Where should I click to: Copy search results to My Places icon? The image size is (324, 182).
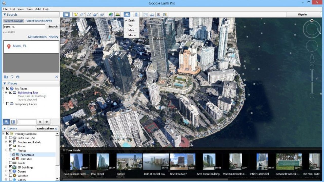coord(6,77)
